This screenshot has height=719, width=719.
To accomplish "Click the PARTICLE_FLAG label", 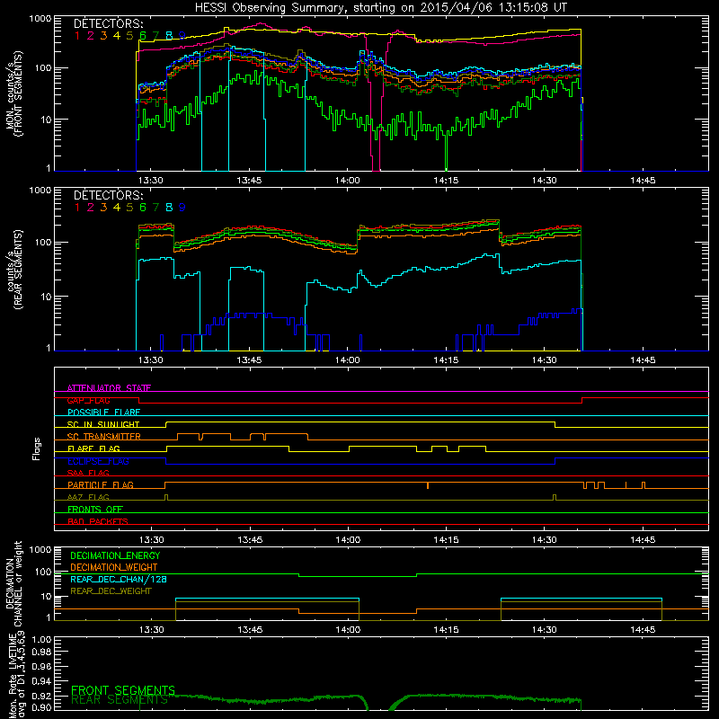I will click(101, 484).
